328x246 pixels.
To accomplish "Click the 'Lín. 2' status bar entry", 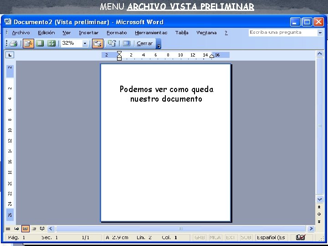I will coord(144,238).
